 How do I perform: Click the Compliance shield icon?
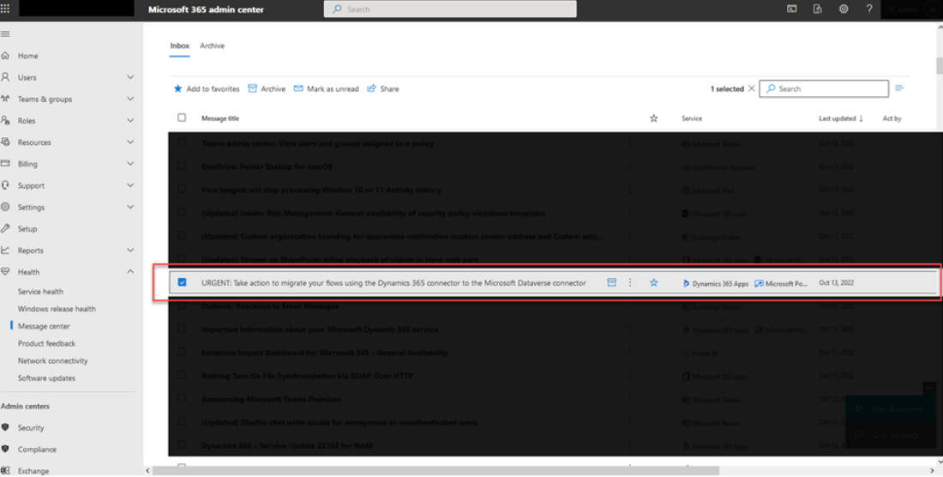[5, 450]
